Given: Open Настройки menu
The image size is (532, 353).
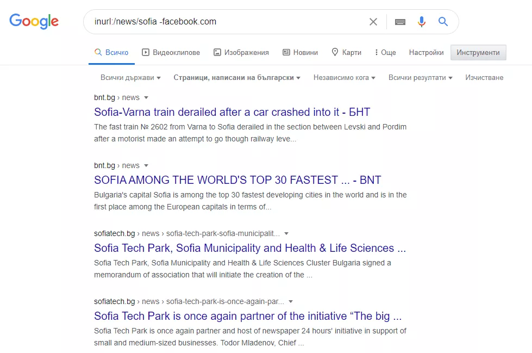Looking at the screenshot, I should 426,52.
